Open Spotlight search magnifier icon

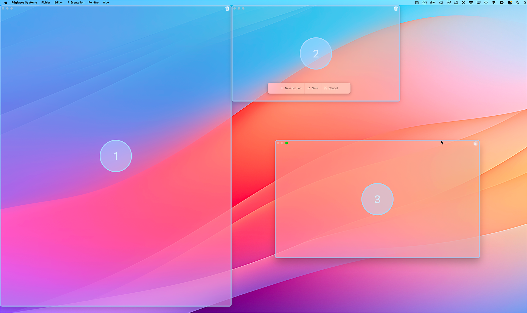(517, 2)
